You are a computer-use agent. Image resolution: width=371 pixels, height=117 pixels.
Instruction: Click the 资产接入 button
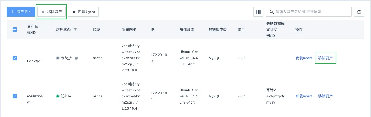21,12
